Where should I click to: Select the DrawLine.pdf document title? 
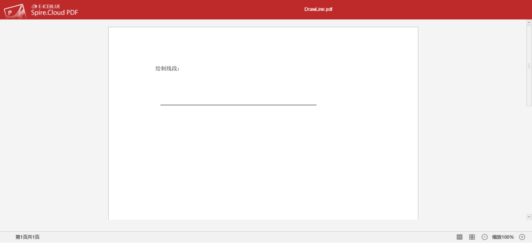318,8
